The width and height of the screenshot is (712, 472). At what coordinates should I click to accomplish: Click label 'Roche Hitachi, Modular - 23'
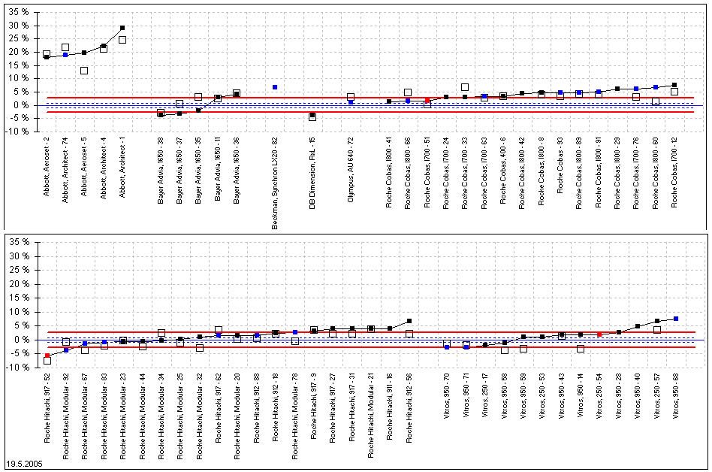122,416
